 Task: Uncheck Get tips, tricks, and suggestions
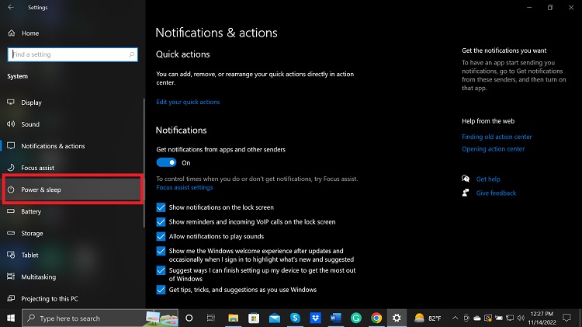pos(161,290)
